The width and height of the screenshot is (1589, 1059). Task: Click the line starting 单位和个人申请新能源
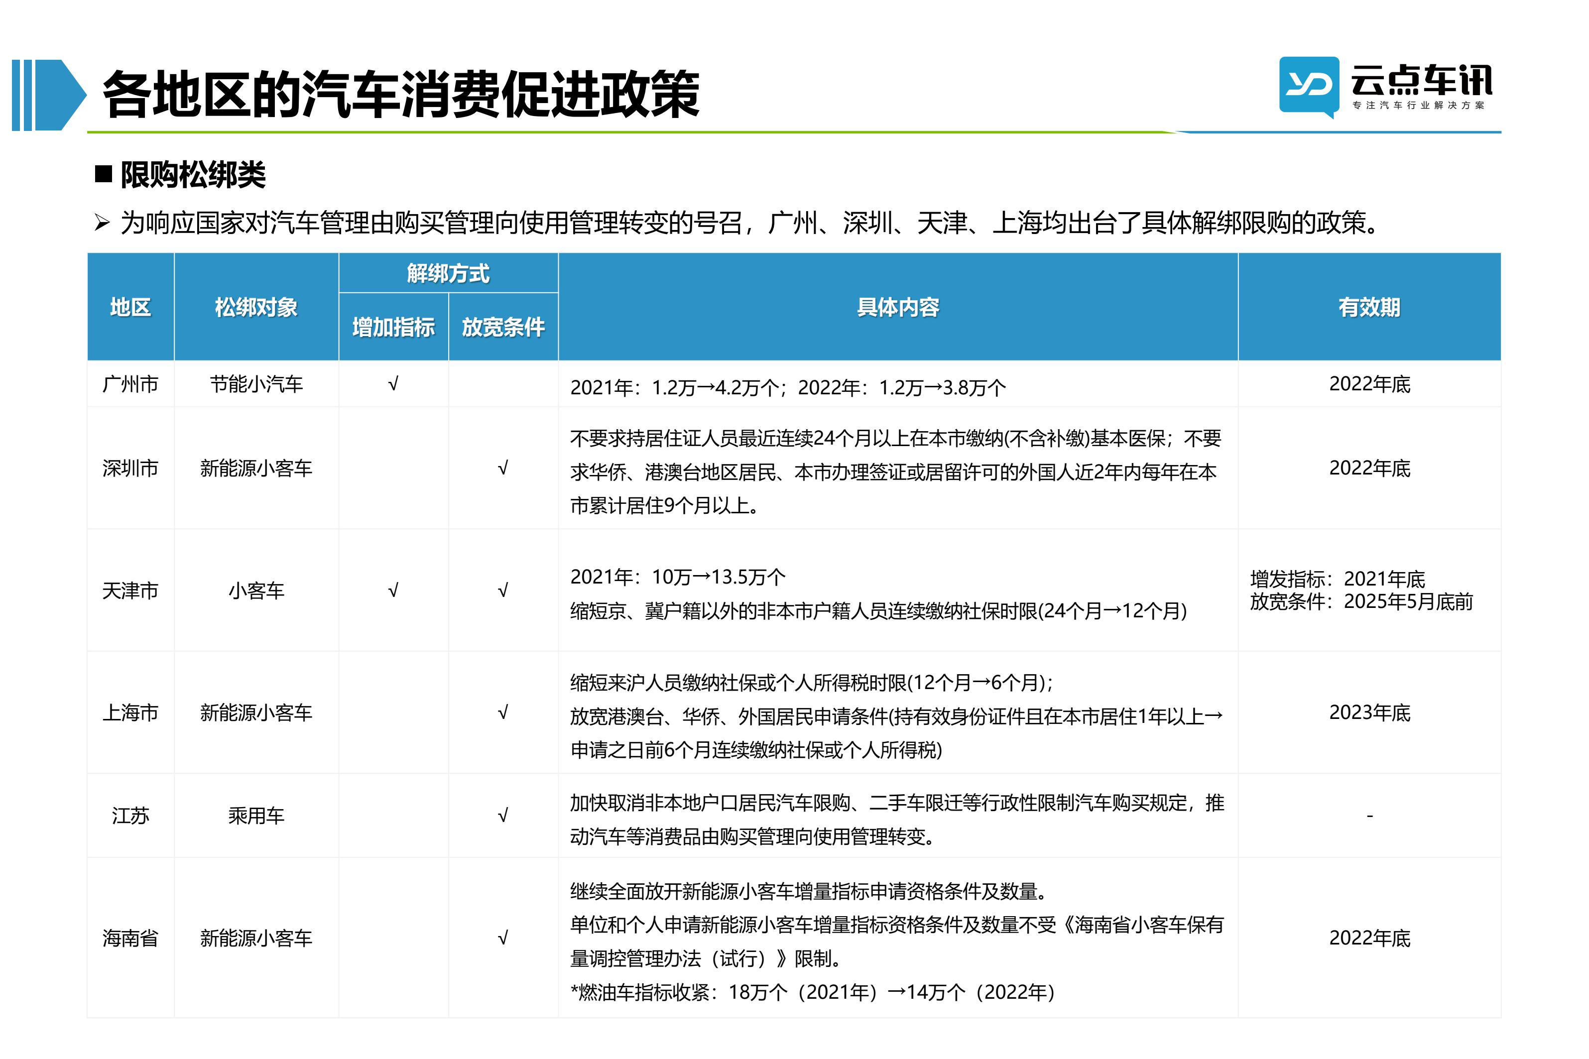pos(897,941)
